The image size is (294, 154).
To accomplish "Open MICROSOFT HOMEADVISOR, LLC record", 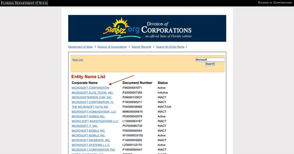I will point(94,112).
